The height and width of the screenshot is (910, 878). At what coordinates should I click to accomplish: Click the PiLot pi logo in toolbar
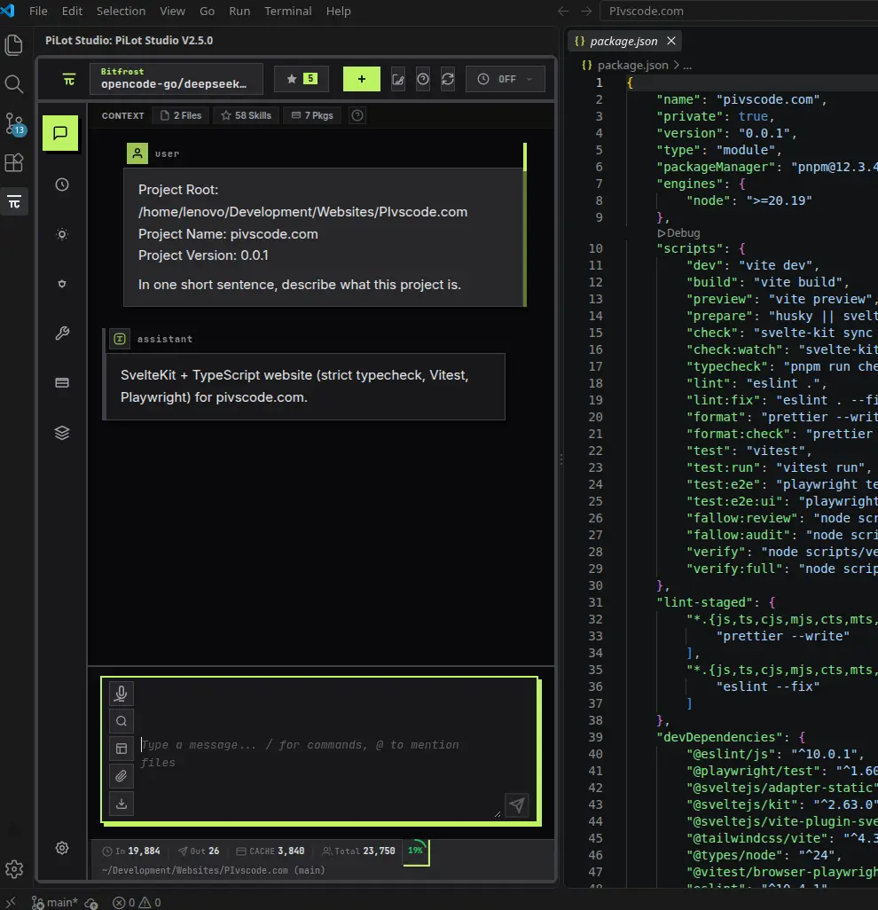tap(69, 80)
